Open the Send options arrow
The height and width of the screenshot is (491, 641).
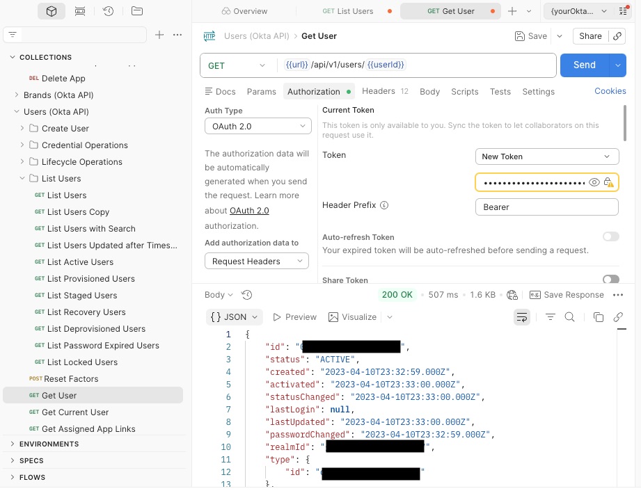pyautogui.click(x=618, y=65)
